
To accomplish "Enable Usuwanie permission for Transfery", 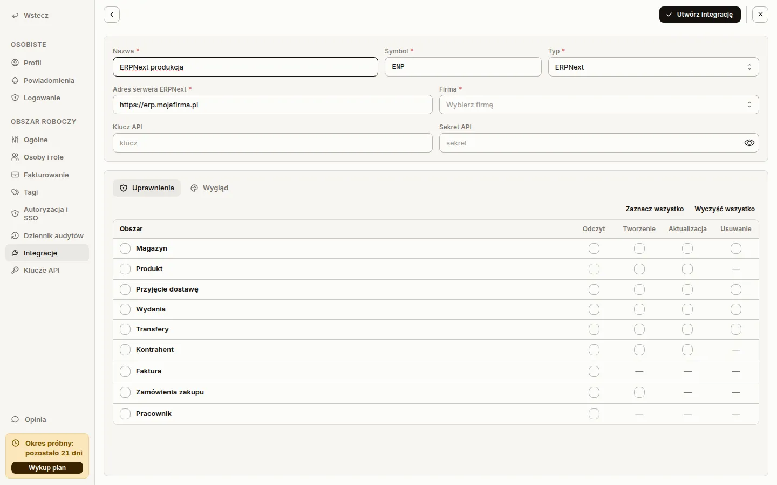I will [736, 329].
